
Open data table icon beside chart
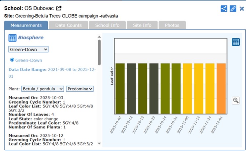[x=236, y=42]
